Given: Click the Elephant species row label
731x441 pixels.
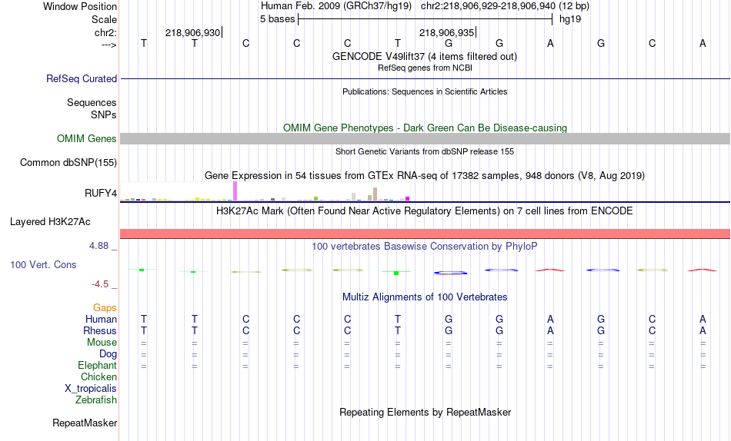Looking at the screenshot, I should click(98, 365).
